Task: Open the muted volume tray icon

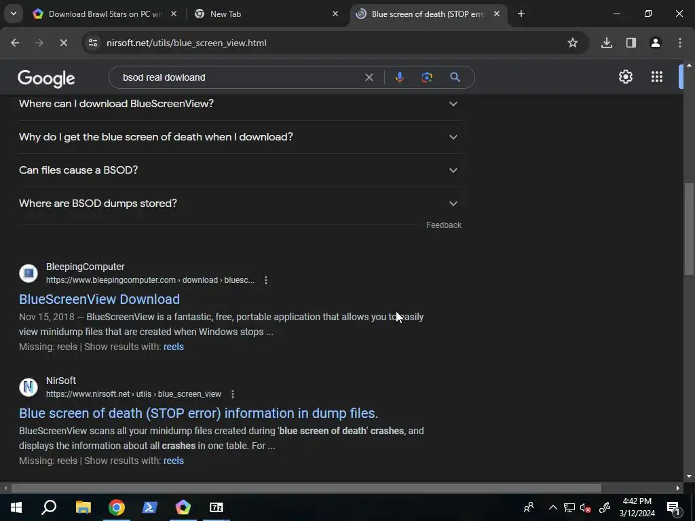Action: pyautogui.click(x=586, y=507)
